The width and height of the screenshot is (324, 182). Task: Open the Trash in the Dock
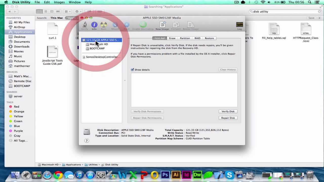click(x=310, y=175)
